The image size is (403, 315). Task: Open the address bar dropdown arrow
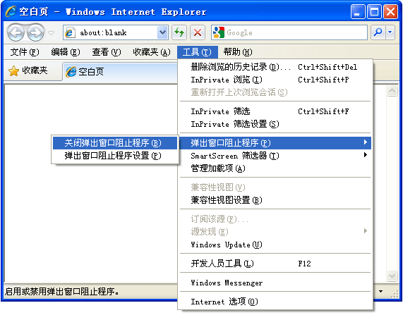point(162,32)
